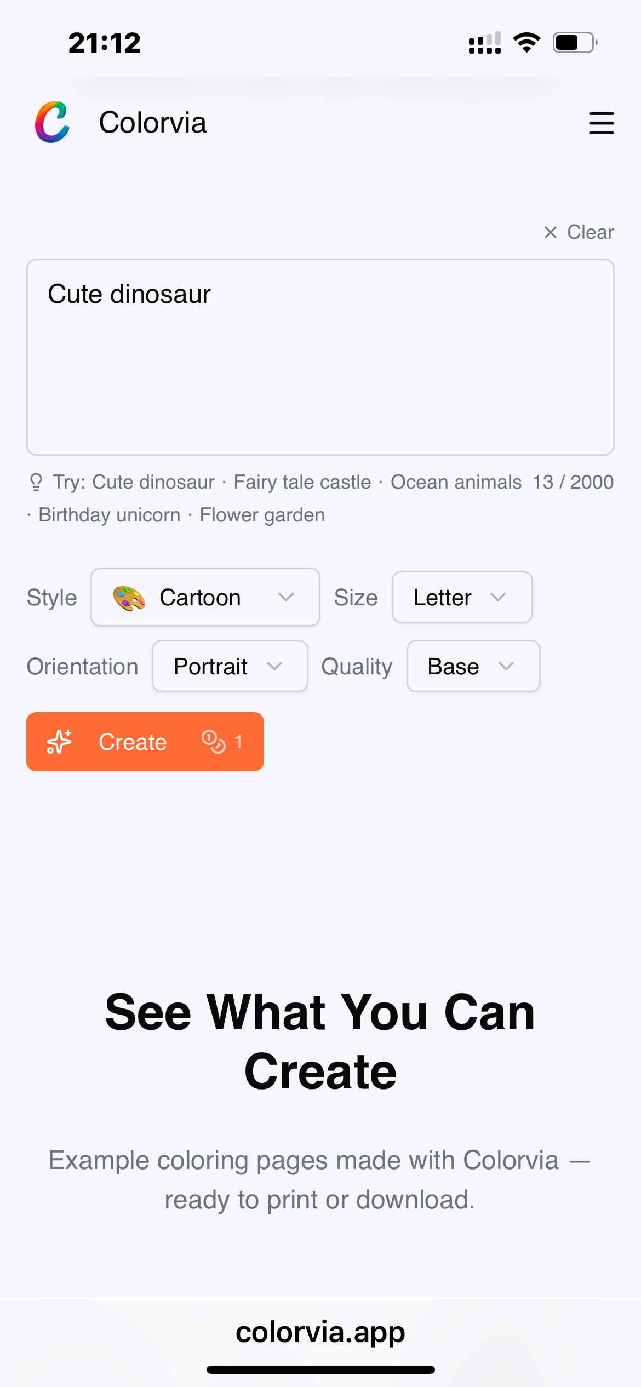Select the Ocean animals suggestion
The width and height of the screenshot is (641, 1387).
click(456, 482)
